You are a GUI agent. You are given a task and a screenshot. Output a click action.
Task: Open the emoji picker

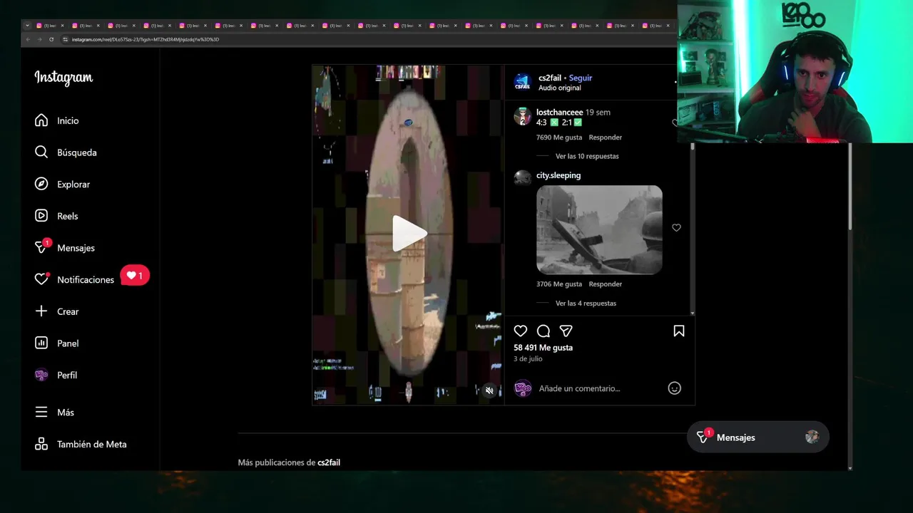pos(674,388)
